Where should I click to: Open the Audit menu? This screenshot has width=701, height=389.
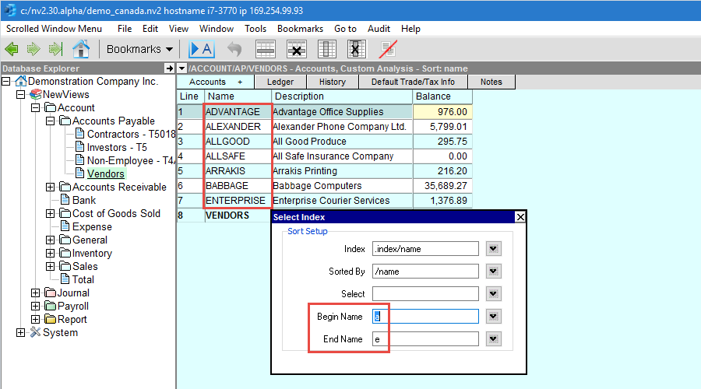coord(379,29)
